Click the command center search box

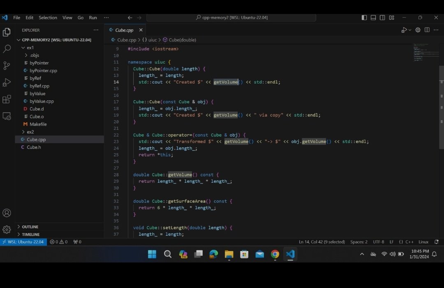click(x=231, y=18)
